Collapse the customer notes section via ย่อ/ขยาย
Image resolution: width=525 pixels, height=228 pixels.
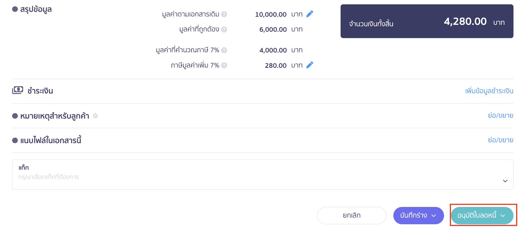501,115
